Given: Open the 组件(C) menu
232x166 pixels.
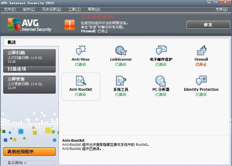Looking at the screenshot, I should 29,9.
